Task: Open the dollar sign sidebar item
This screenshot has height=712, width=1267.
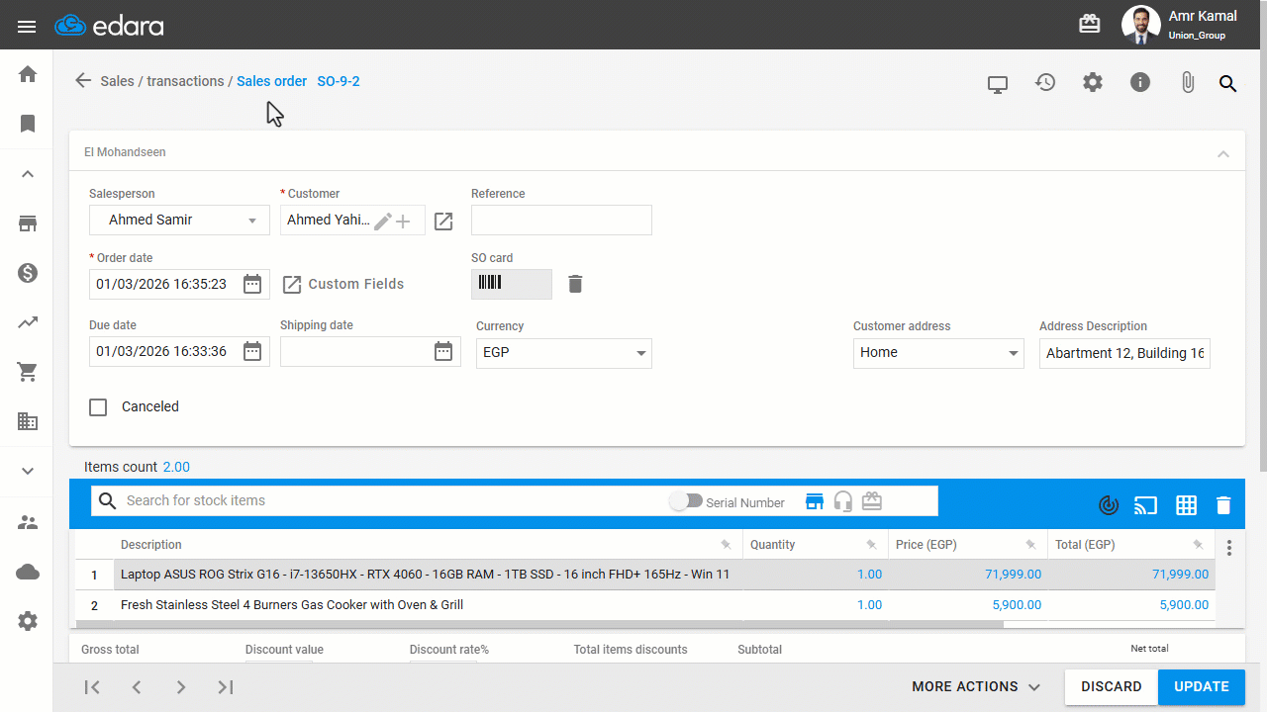Action: [x=28, y=273]
